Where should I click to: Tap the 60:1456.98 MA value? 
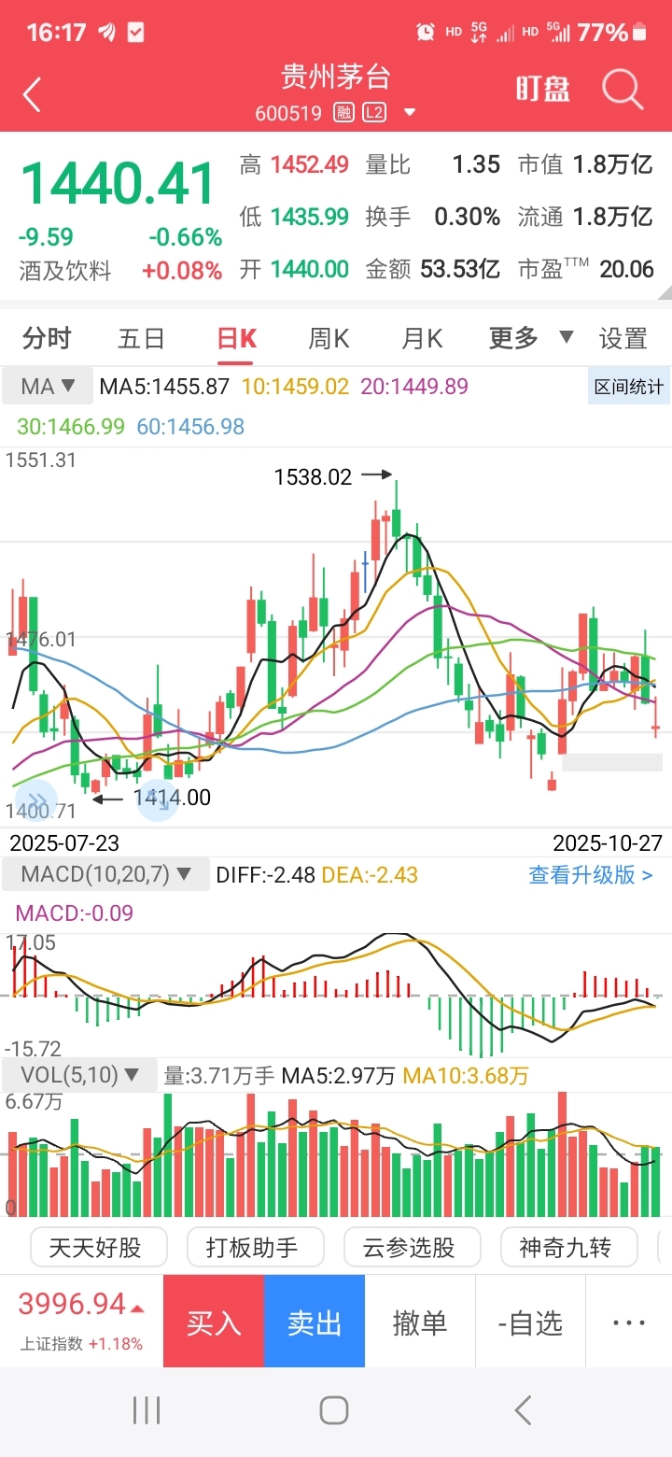190,427
